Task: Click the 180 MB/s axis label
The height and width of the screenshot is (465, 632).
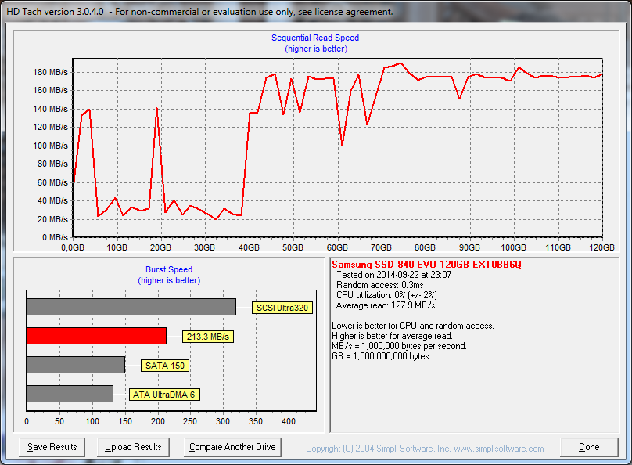Action: point(50,72)
